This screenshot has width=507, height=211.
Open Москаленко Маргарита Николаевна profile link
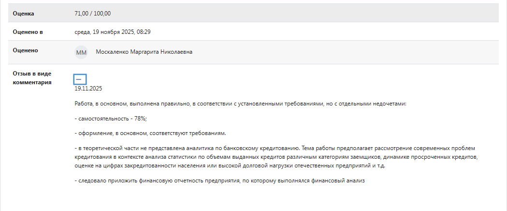point(144,52)
